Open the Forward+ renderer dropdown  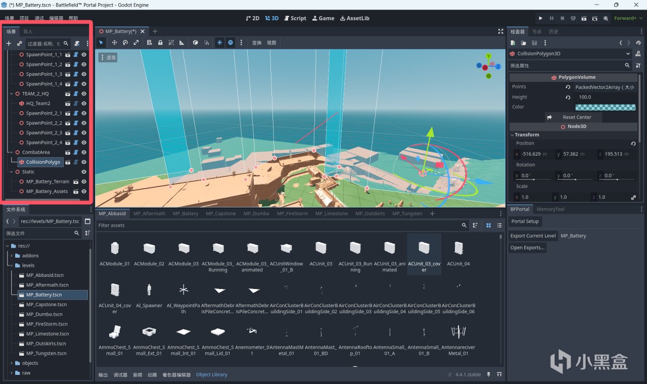tap(627, 18)
